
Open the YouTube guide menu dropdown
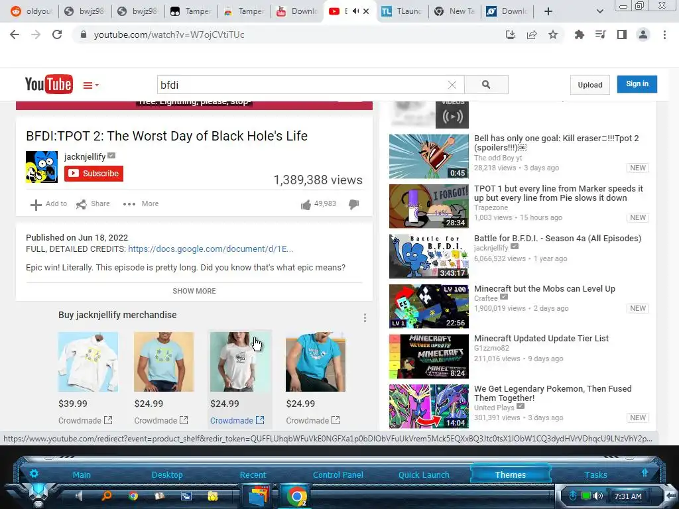coord(90,85)
